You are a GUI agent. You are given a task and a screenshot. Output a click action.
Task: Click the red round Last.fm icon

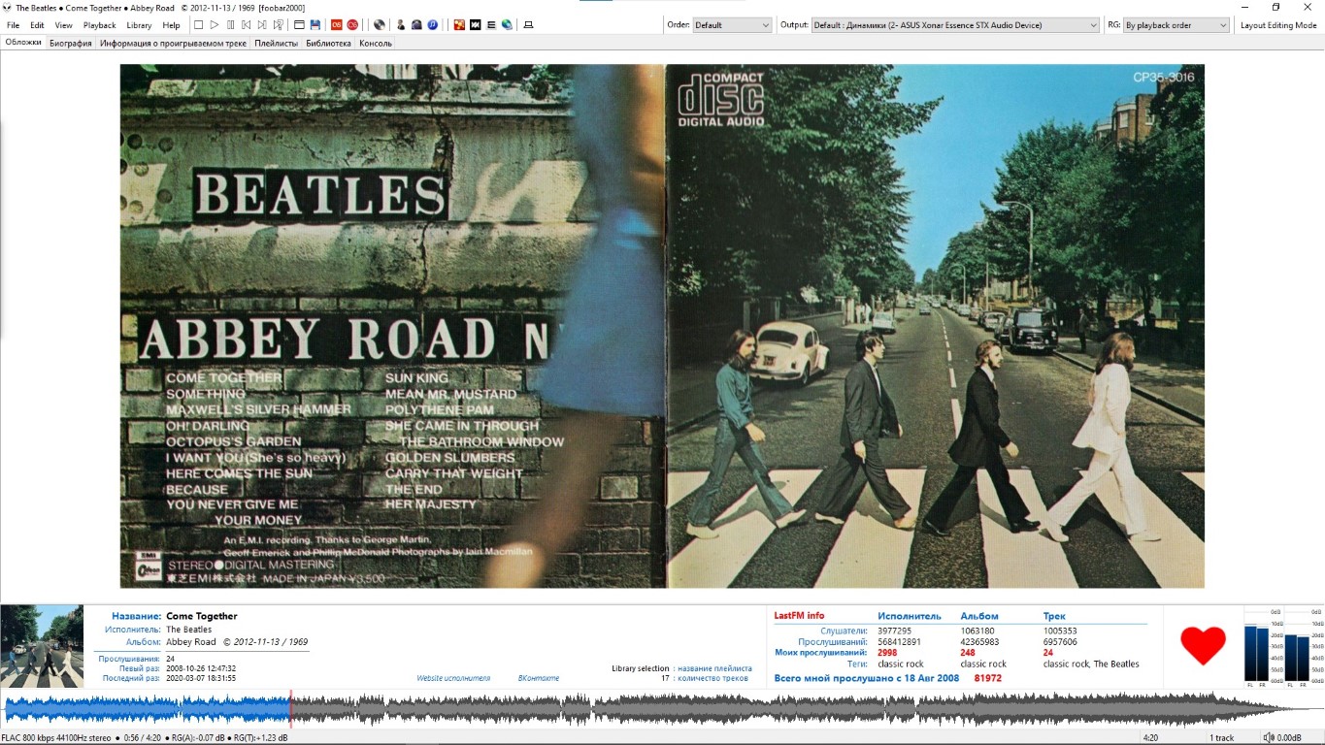coord(352,25)
